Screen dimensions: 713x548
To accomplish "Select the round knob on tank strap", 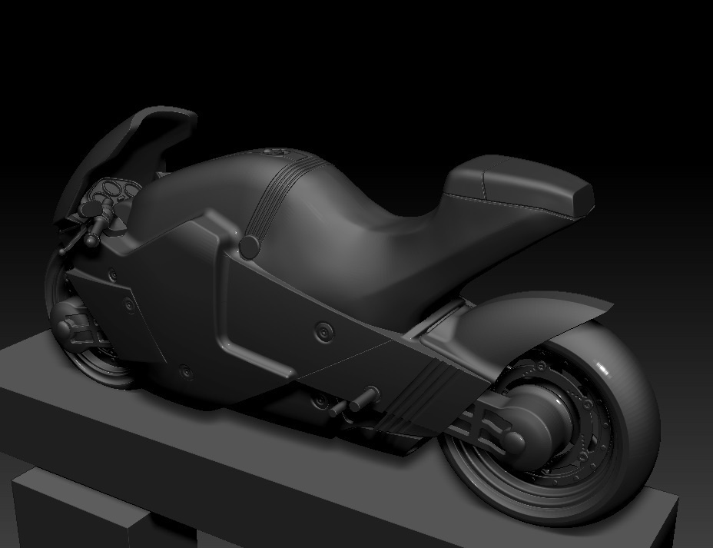I will 249,247.
